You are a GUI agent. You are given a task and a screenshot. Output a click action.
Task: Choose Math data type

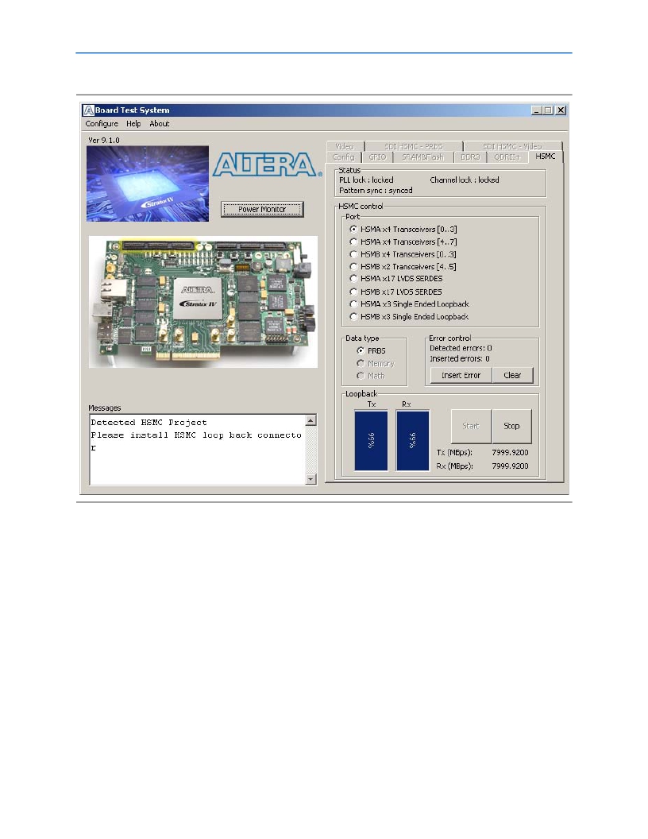(371, 376)
